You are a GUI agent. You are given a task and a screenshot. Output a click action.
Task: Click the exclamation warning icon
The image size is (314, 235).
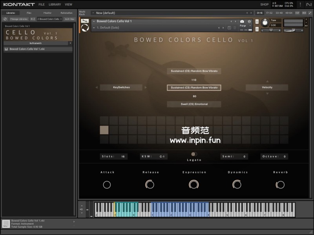click(x=300, y=4)
